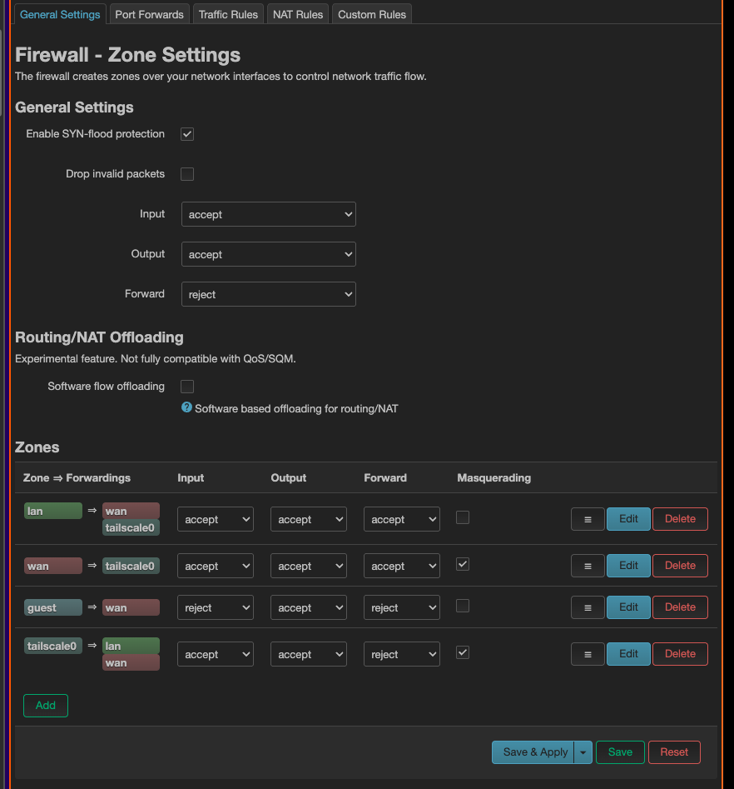Click the tailscale0 zone name badge

pos(53,646)
